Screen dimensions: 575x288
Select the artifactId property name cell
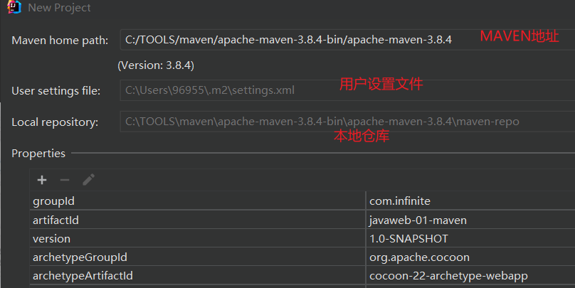(x=198, y=220)
